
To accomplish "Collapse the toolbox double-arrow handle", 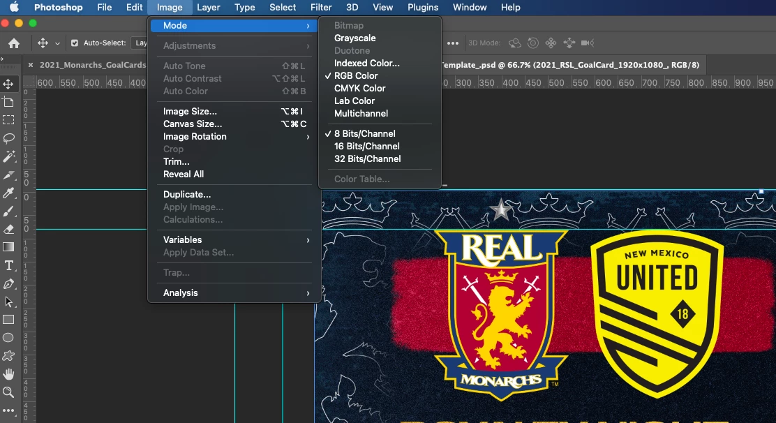I will tap(2, 59).
